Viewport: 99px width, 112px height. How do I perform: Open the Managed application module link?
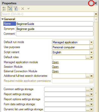tap(55, 62)
